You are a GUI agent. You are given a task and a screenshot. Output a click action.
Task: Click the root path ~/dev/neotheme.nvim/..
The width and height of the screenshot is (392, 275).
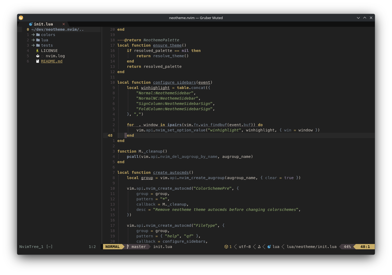(57, 29)
